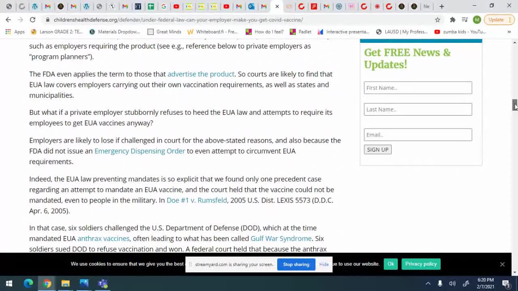Click the vertical scrollbar thumb
This screenshot has height=291, width=518.
point(515,105)
